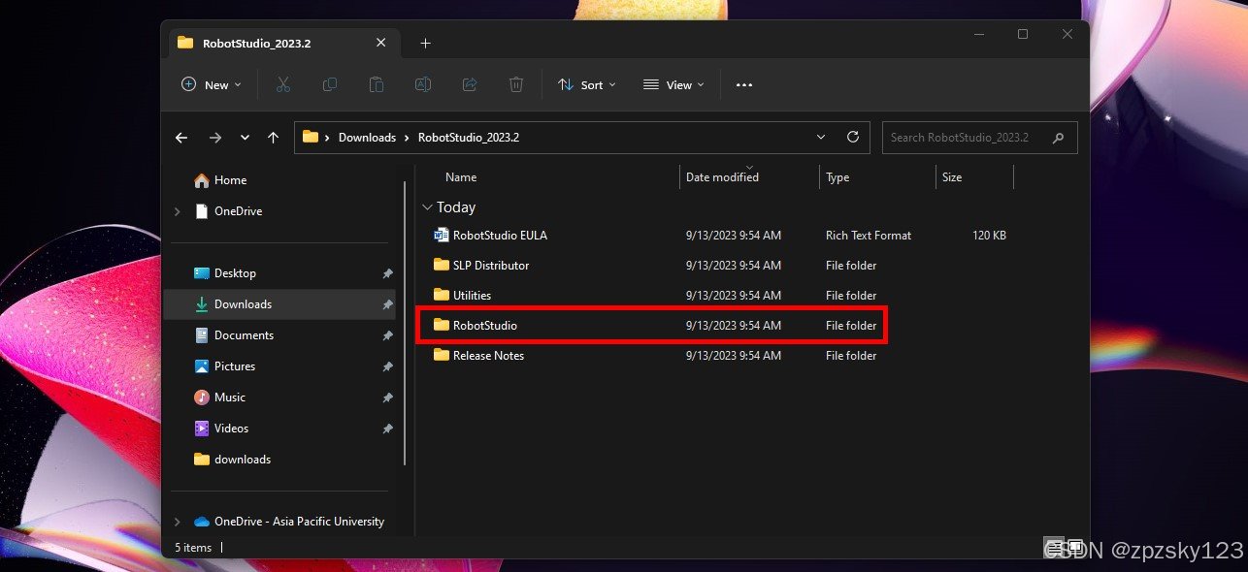Click Downloads in the address path
The image size is (1248, 572).
367,138
